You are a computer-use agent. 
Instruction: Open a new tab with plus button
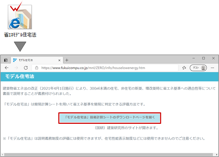coord(67,60)
